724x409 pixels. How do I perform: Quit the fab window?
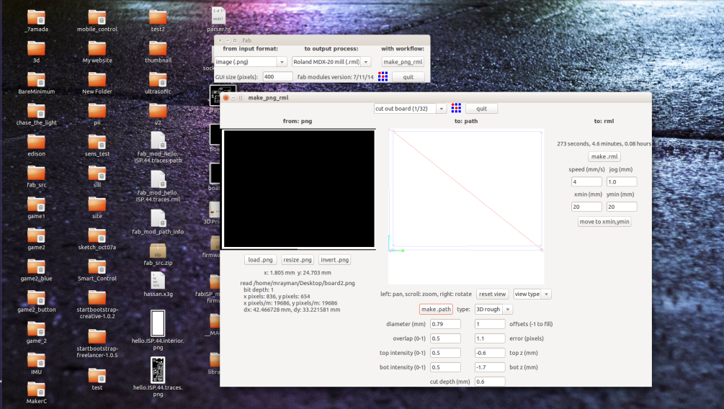click(x=408, y=77)
